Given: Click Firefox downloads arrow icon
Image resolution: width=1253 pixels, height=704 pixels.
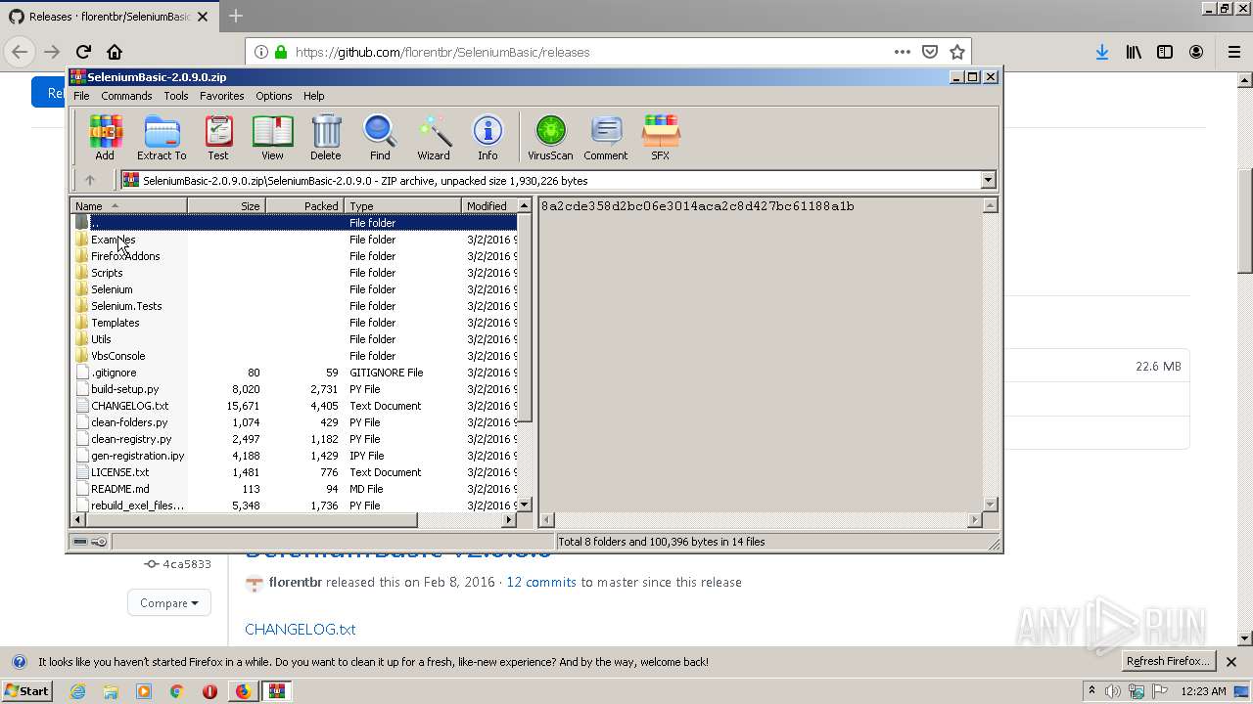Looking at the screenshot, I should (x=1102, y=52).
